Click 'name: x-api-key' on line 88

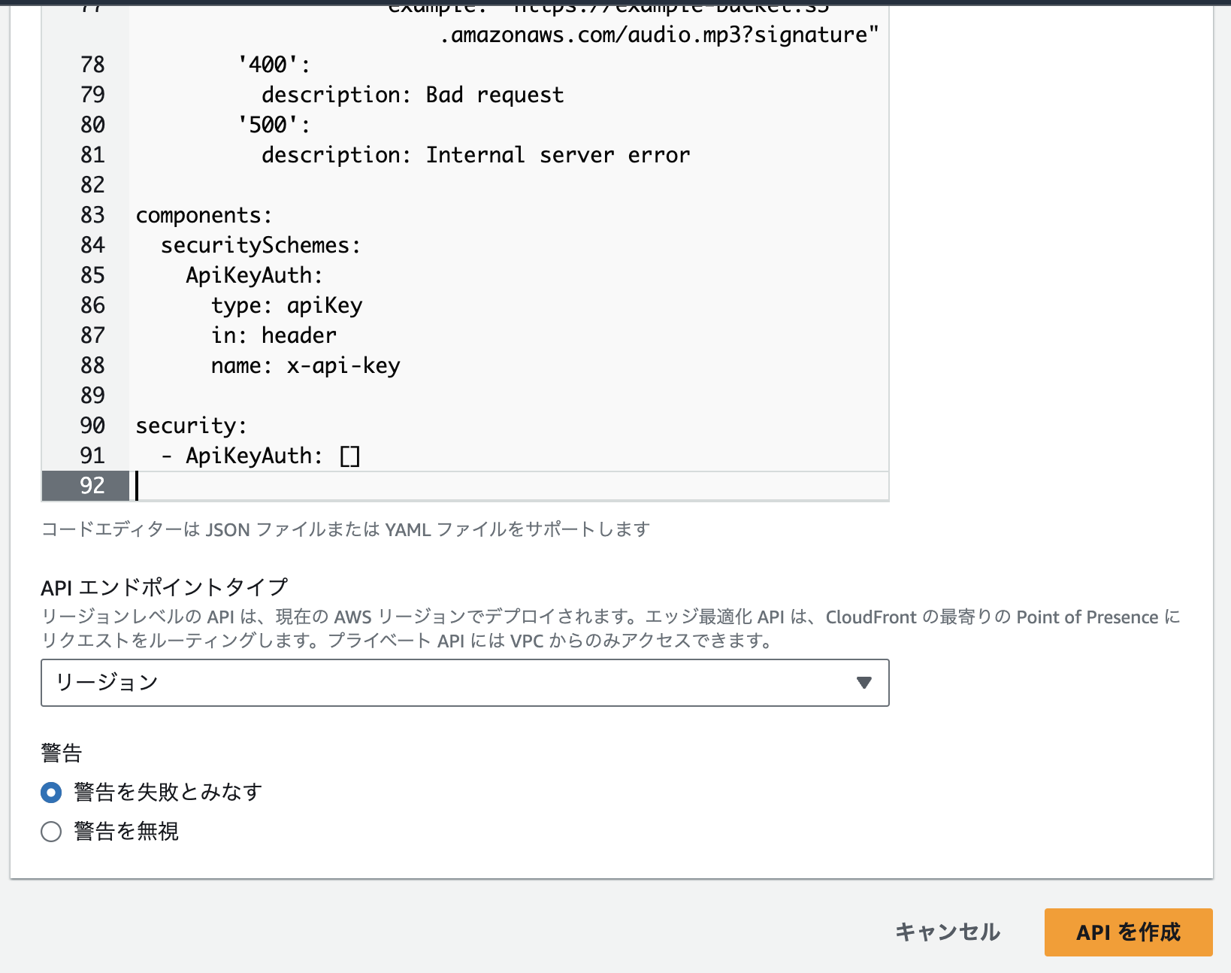pyautogui.click(x=305, y=365)
